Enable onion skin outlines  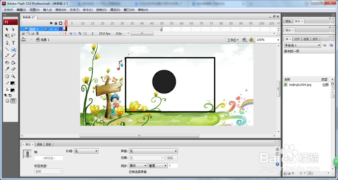click(x=75, y=33)
